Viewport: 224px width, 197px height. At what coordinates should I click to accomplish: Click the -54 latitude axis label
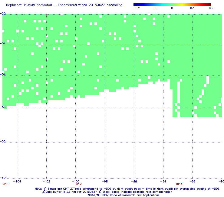point(3,74)
